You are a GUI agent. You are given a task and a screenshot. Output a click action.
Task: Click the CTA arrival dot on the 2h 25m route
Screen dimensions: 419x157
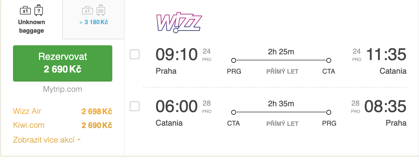(x=329, y=60)
